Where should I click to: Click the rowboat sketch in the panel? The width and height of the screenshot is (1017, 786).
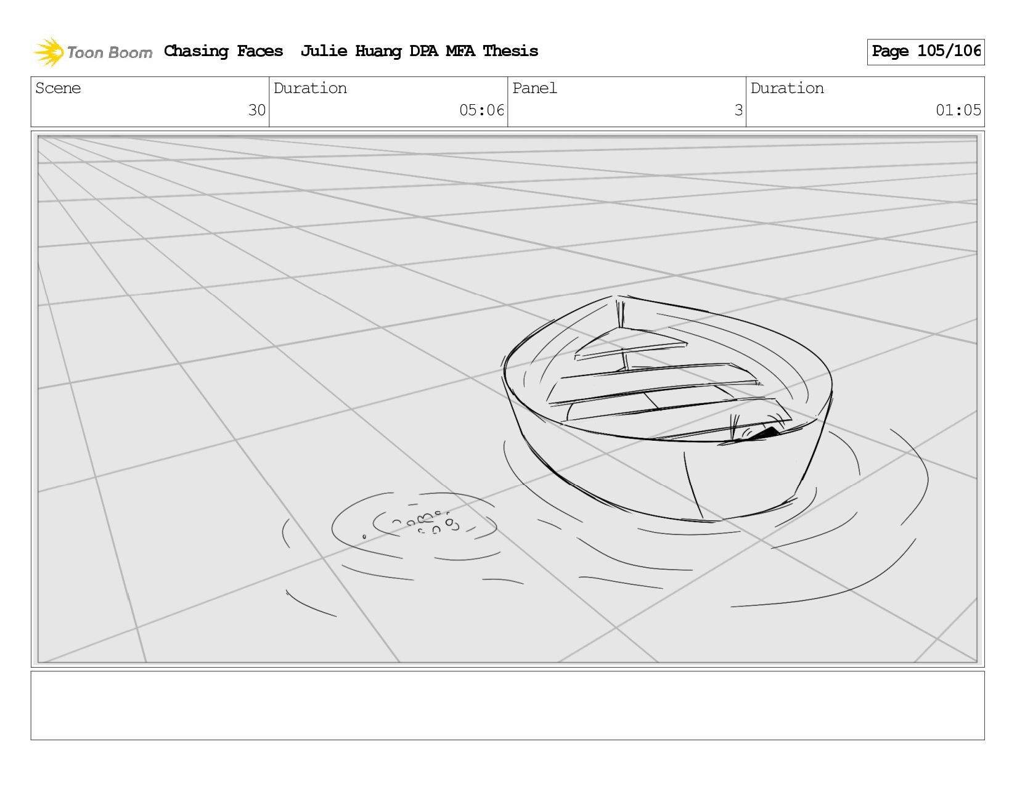[668, 408]
